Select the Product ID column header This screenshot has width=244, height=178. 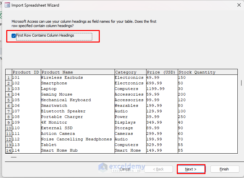(x=26, y=72)
